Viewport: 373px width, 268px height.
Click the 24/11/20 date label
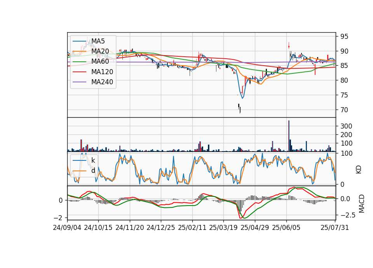click(130, 228)
